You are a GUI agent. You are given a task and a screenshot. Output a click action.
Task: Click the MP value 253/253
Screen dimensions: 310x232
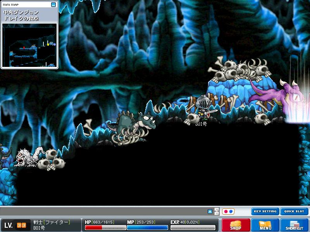point(145,222)
